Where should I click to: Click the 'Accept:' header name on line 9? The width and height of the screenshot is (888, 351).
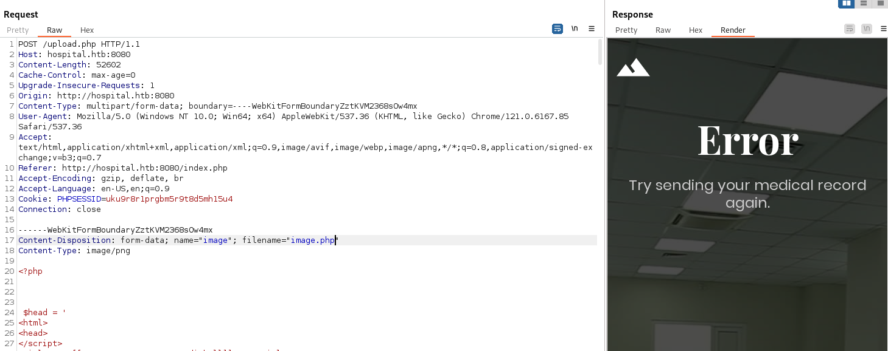pos(34,137)
